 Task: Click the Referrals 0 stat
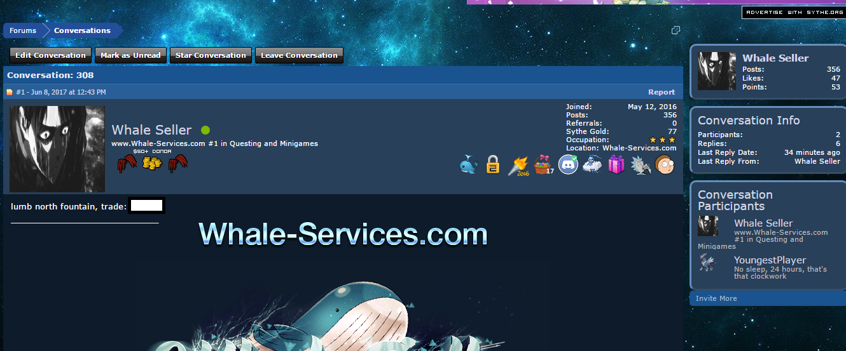tap(621, 123)
